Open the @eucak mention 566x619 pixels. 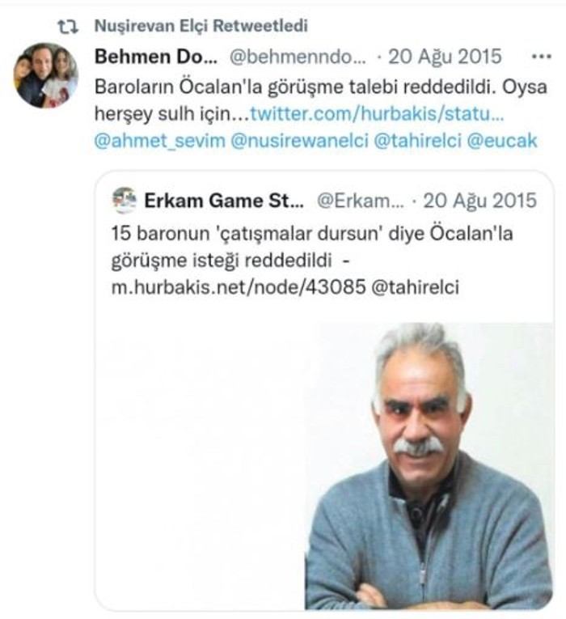pos(501,141)
